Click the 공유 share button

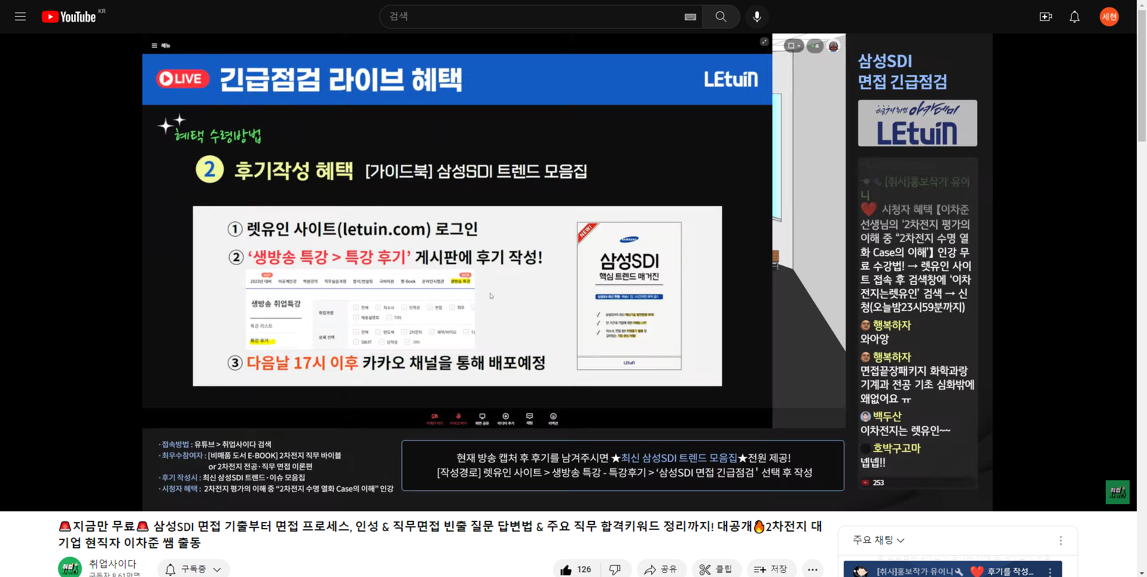pos(661,569)
